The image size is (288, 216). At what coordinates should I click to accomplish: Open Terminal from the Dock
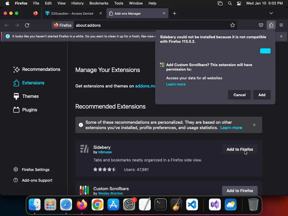click(x=161, y=204)
